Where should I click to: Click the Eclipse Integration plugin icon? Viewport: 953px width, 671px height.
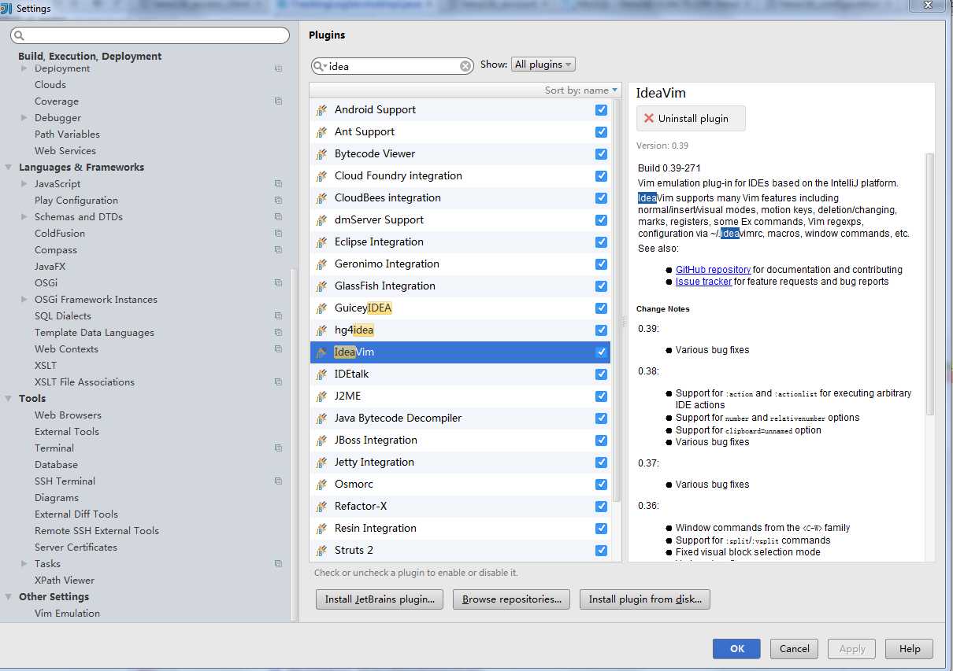[x=321, y=242]
